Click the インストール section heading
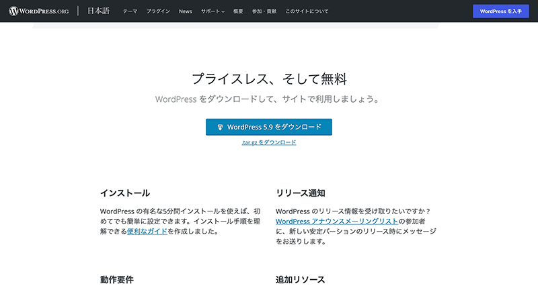This screenshot has height=294, width=538. coord(124,193)
